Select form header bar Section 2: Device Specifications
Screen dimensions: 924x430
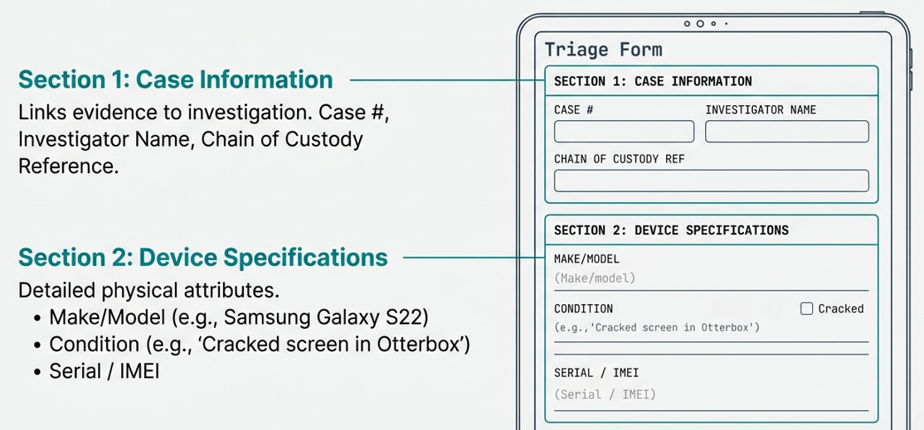tap(711, 229)
